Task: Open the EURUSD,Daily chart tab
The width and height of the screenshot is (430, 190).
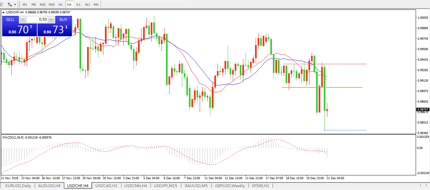Action: point(18,186)
